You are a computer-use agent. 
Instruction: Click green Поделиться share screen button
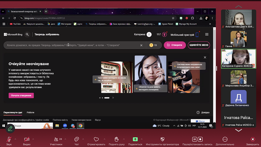135,139
